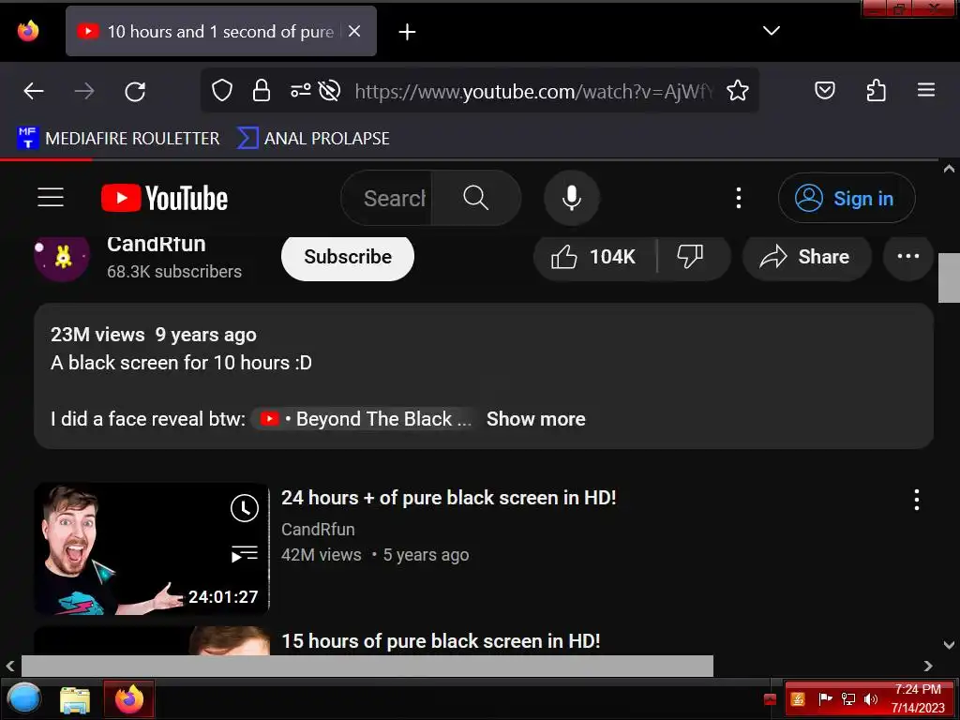Open the 'Beyond The Black' video link

(x=365, y=419)
